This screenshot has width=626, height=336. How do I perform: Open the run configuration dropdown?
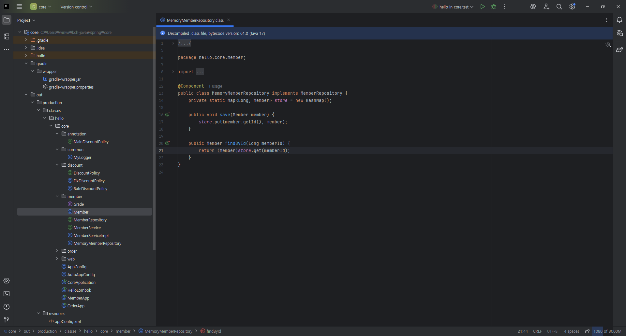point(453,7)
